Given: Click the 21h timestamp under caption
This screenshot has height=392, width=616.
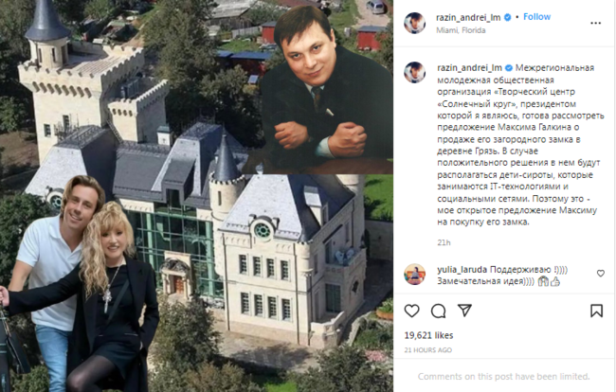Looking at the screenshot, I should coord(444,242).
